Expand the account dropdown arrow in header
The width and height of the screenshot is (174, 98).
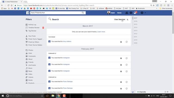point(145,13)
